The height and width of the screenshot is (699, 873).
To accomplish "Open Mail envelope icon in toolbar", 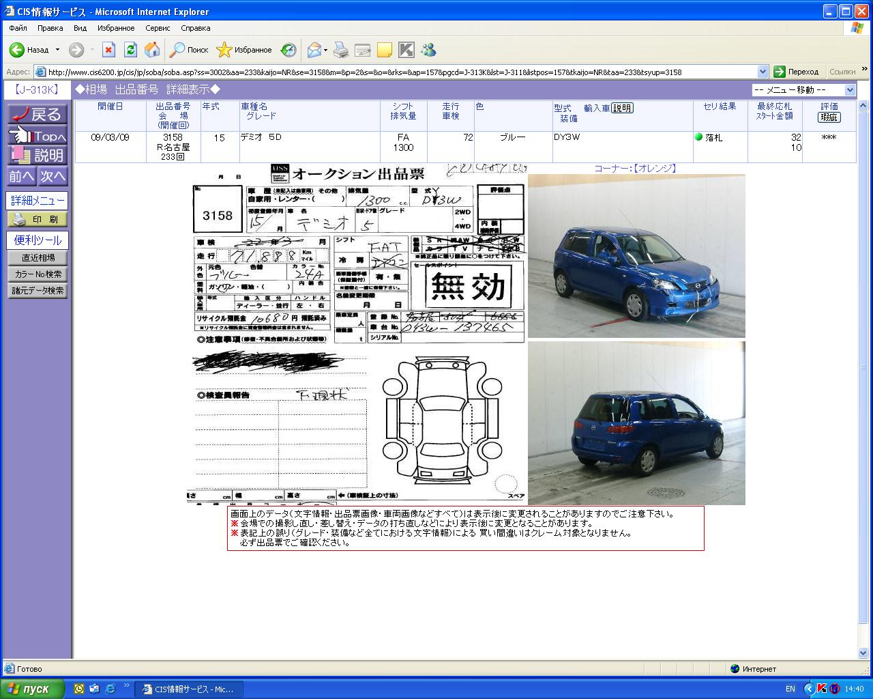I will (314, 50).
